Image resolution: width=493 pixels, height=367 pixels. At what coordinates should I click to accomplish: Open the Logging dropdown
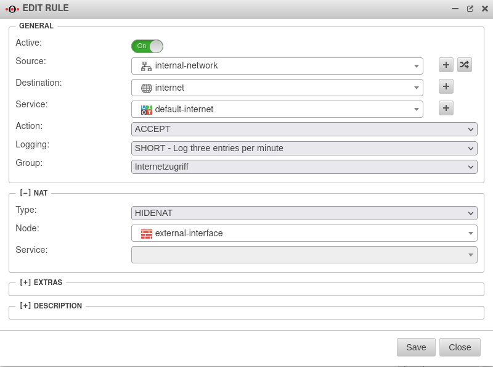(x=304, y=148)
